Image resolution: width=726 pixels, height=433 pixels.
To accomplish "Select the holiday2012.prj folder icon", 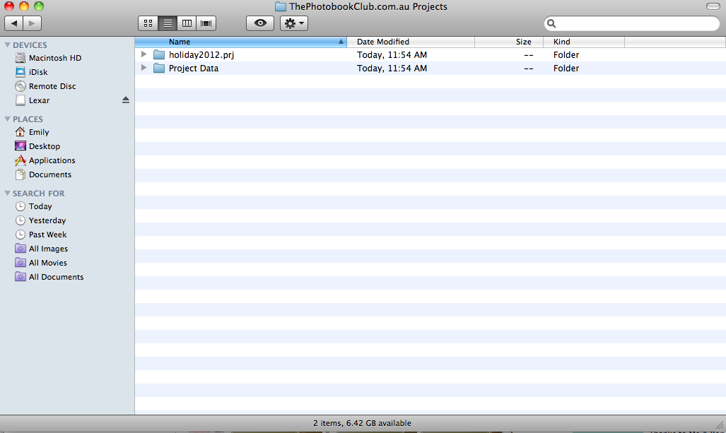I will coord(159,54).
